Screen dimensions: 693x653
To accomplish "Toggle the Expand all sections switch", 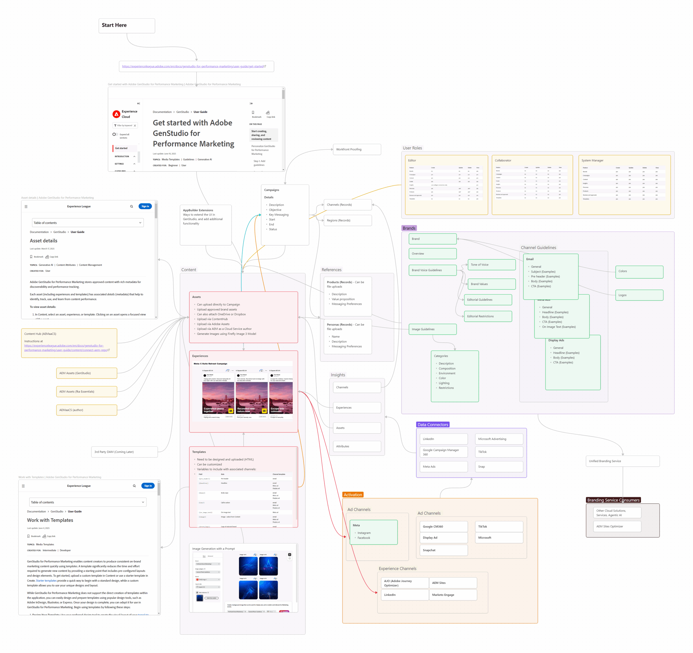I will [115, 134].
